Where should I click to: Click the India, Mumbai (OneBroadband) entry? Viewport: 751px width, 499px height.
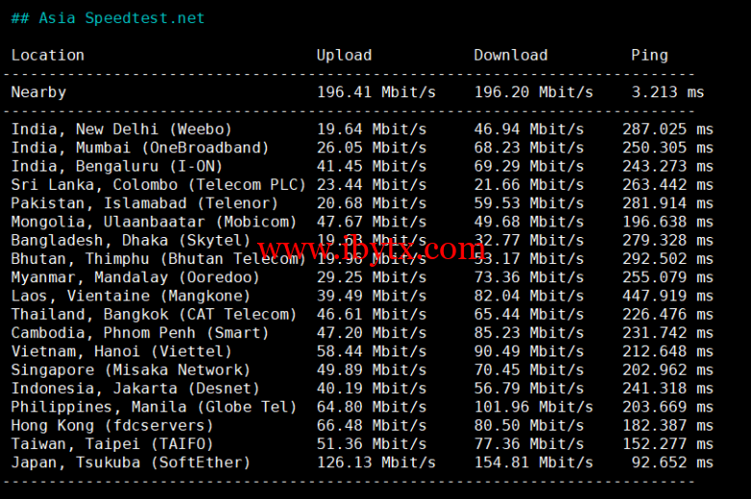[x=140, y=147]
